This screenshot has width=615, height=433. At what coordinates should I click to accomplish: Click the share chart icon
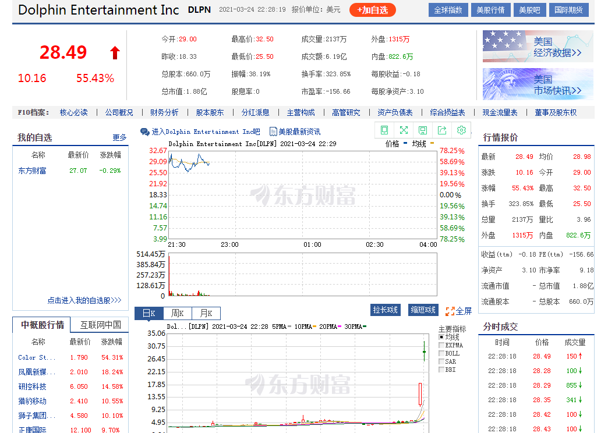pyautogui.click(x=442, y=130)
